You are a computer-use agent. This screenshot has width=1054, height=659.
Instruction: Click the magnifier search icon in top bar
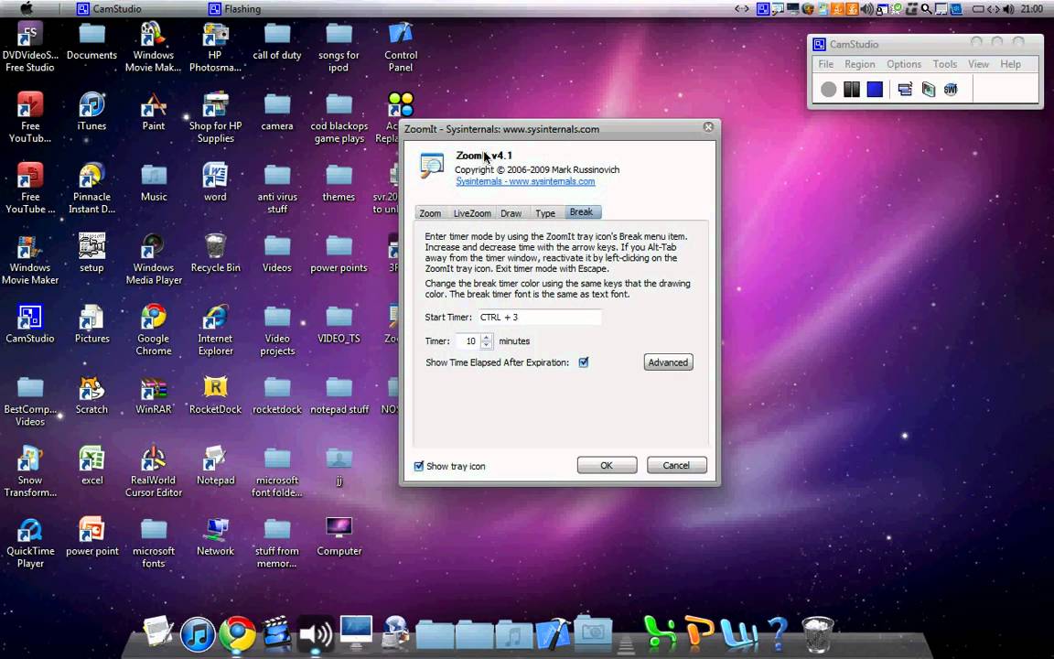[x=926, y=9]
